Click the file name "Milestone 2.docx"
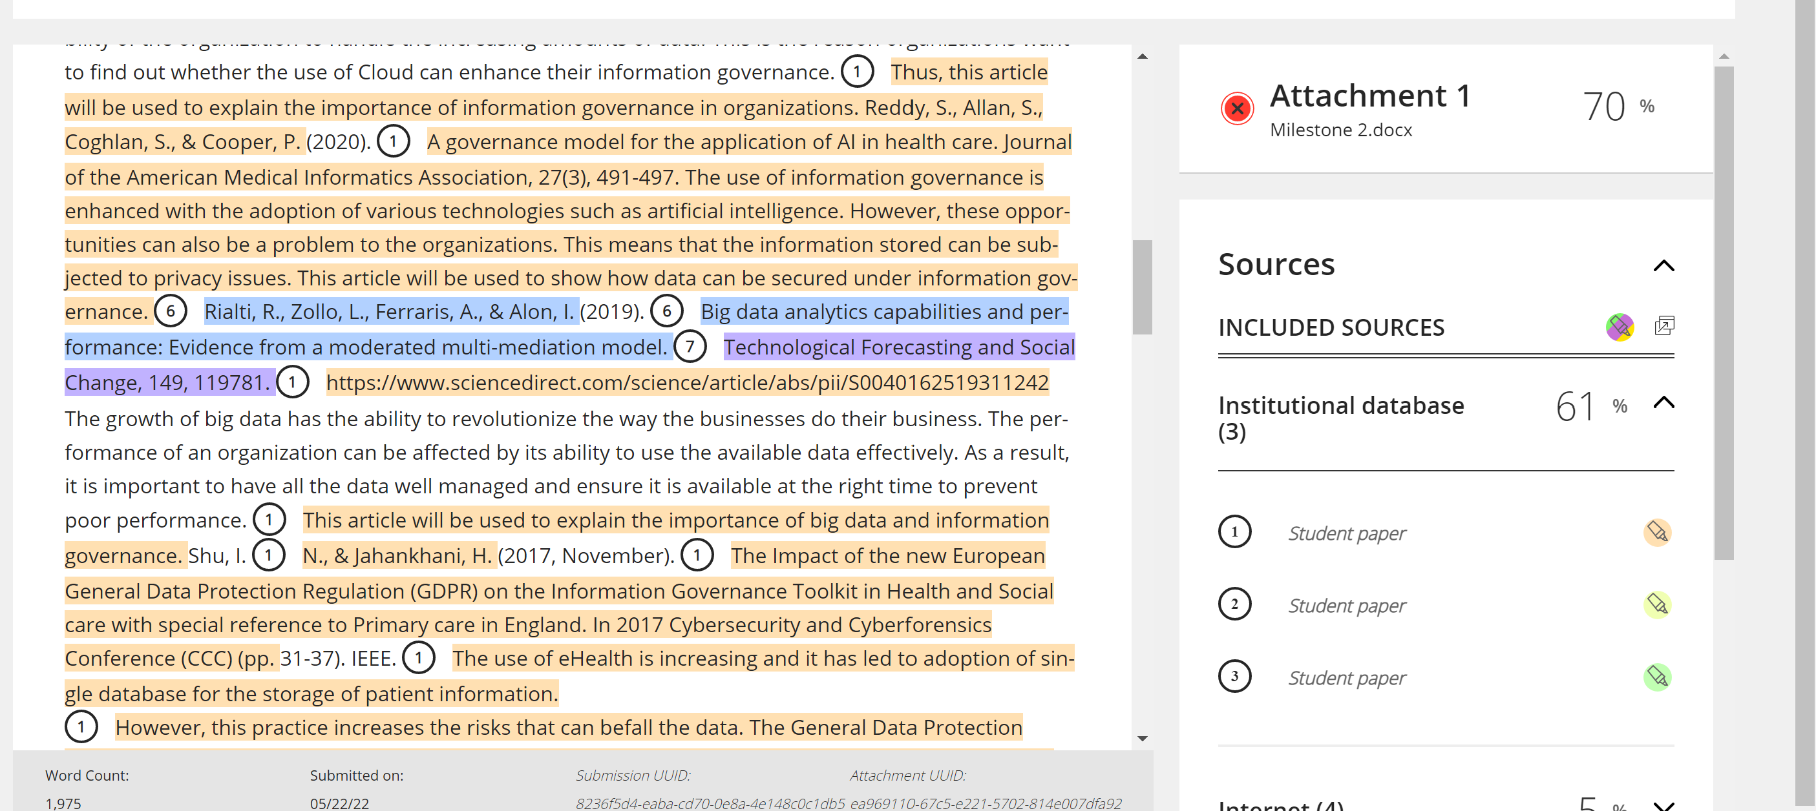1816x811 pixels. click(x=1341, y=130)
